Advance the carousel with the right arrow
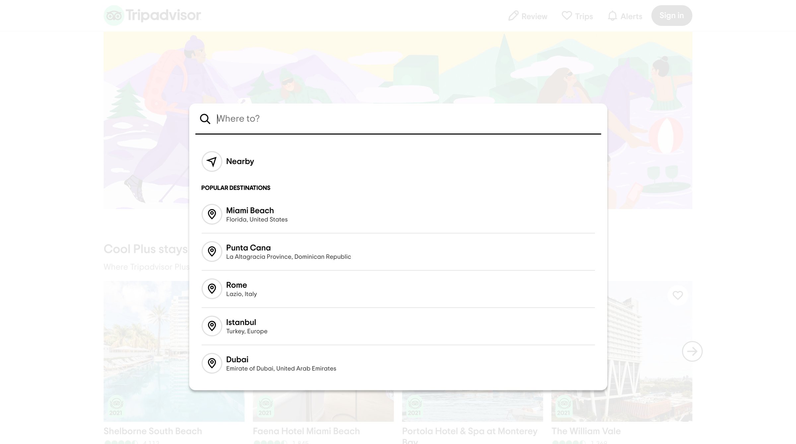 [x=692, y=351]
